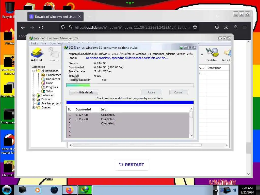Expand the Finished tree node
Viewport: 260px width, 195px height.
point(34,99)
